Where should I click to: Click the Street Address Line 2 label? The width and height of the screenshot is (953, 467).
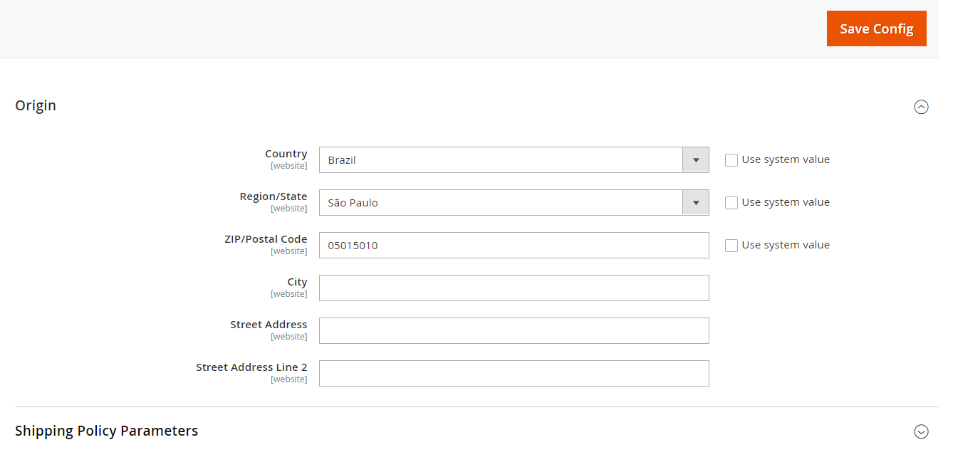(x=251, y=367)
